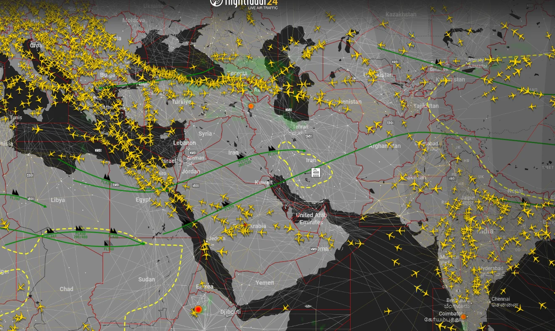Click the wind barb above the FL420 label
The image size is (555, 331).
pos(114,231)
